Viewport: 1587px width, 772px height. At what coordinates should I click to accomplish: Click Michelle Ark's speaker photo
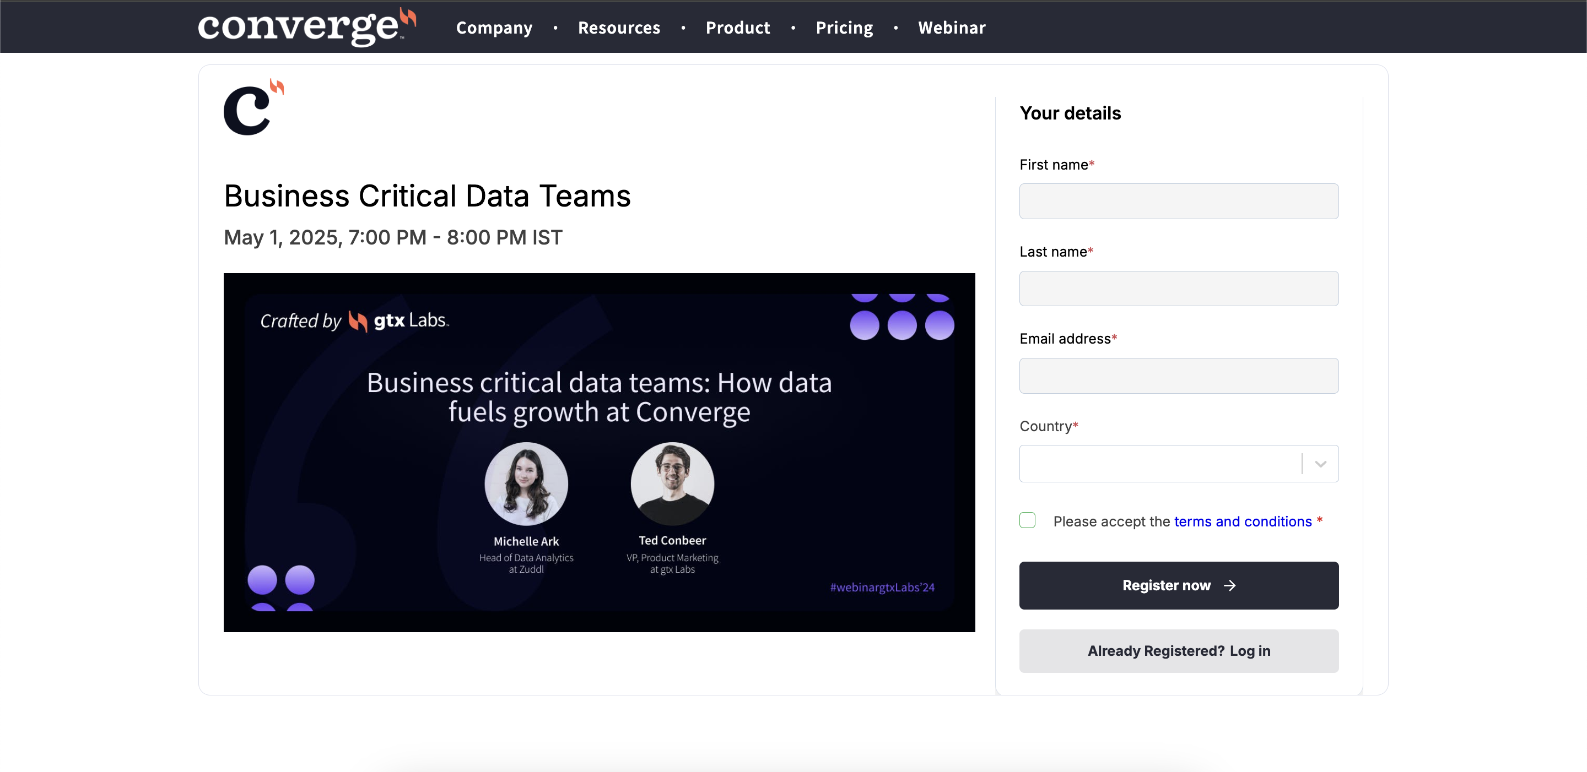coord(526,484)
